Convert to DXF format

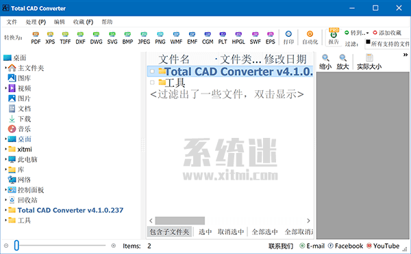(x=80, y=38)
